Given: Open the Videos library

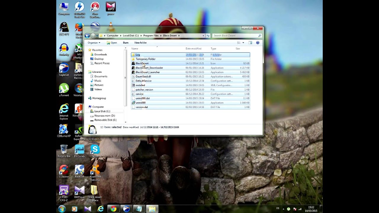Looking at the screenshot, I should click(98, 89).
